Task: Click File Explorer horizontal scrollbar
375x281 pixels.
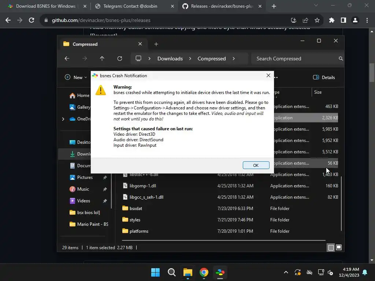Action: tap(224, 240)
